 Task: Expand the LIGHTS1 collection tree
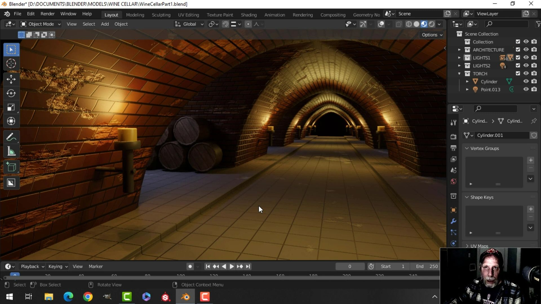pos(459,58)
